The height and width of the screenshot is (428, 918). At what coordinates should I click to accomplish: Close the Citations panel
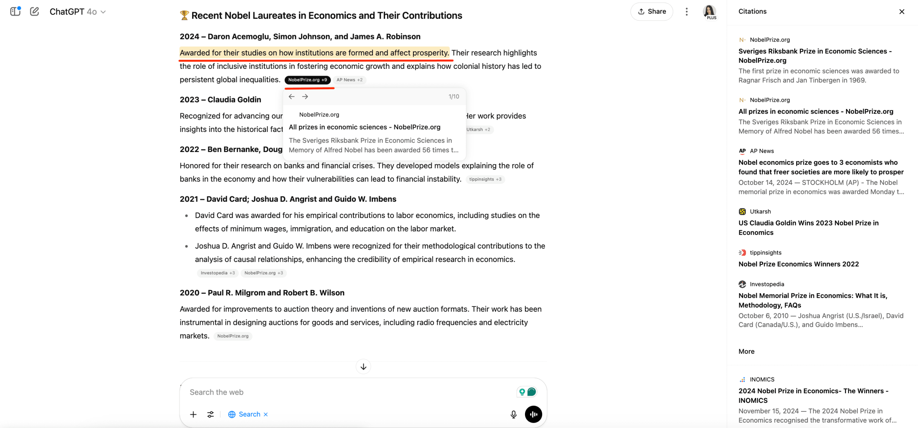902,11
